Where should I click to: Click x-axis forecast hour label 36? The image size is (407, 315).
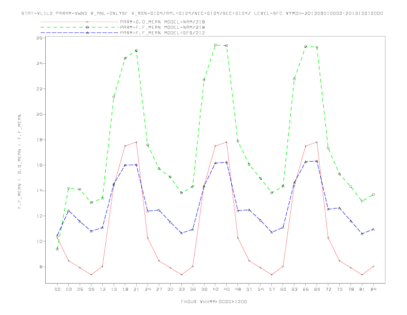pos(193,289)
